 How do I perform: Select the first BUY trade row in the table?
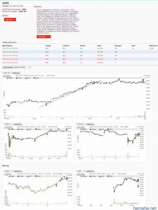(x=80, y=48)
